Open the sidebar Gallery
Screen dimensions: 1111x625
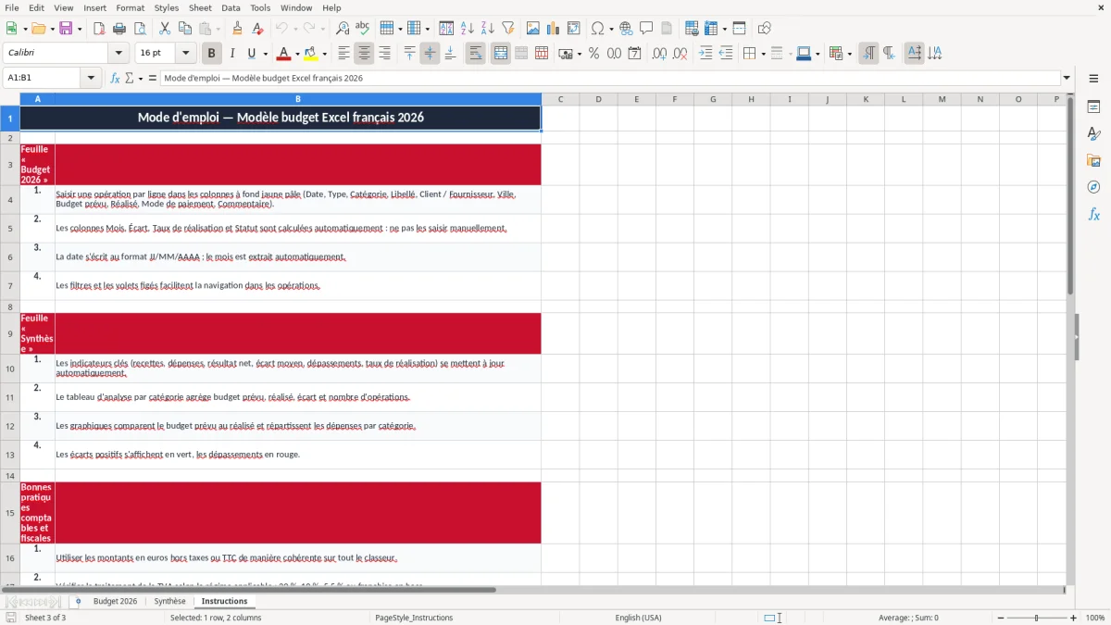[x=1093, y=160]
